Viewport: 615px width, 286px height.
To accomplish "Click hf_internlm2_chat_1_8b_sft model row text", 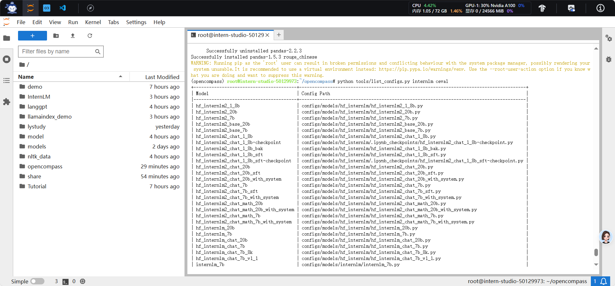I will point(229,155).
